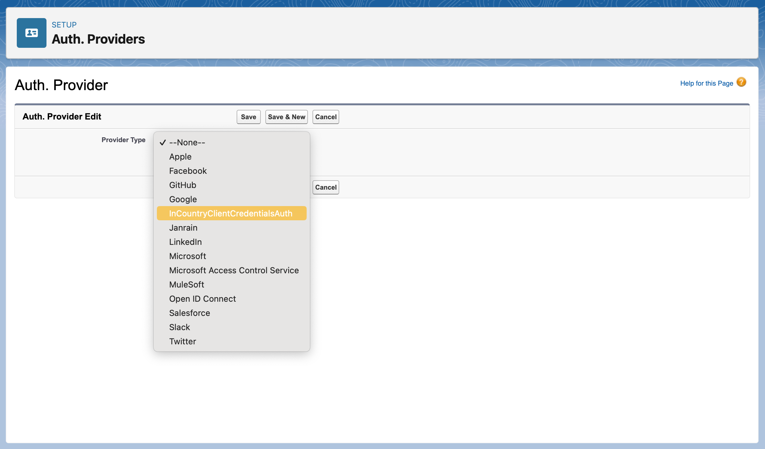Select highlighted InCountryClientCredentialsAuth option
Viewport: 765px width, 449px height.
[x=230, y=214]
